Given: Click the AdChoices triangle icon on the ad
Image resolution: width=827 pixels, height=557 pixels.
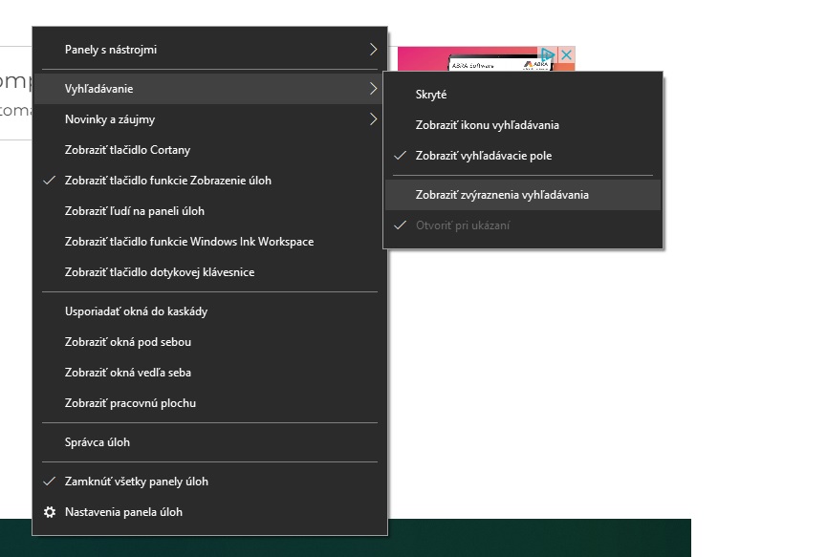Looking at the screenshot, I should pos(548,54).
